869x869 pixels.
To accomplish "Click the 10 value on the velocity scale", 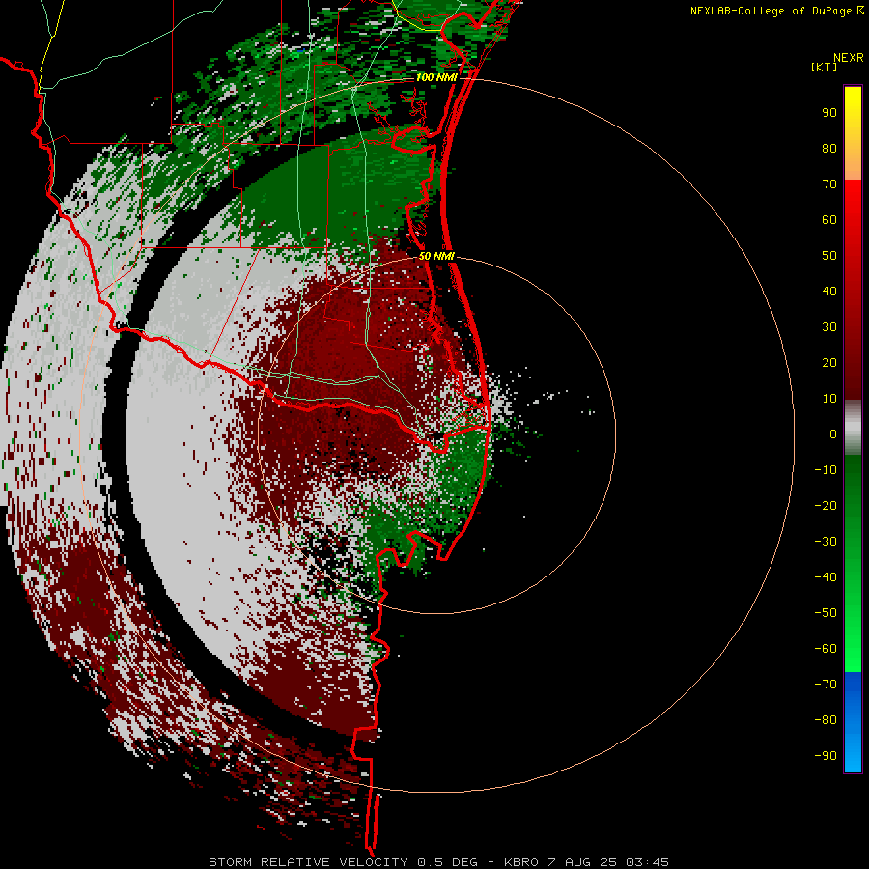I will coord(829,399).
